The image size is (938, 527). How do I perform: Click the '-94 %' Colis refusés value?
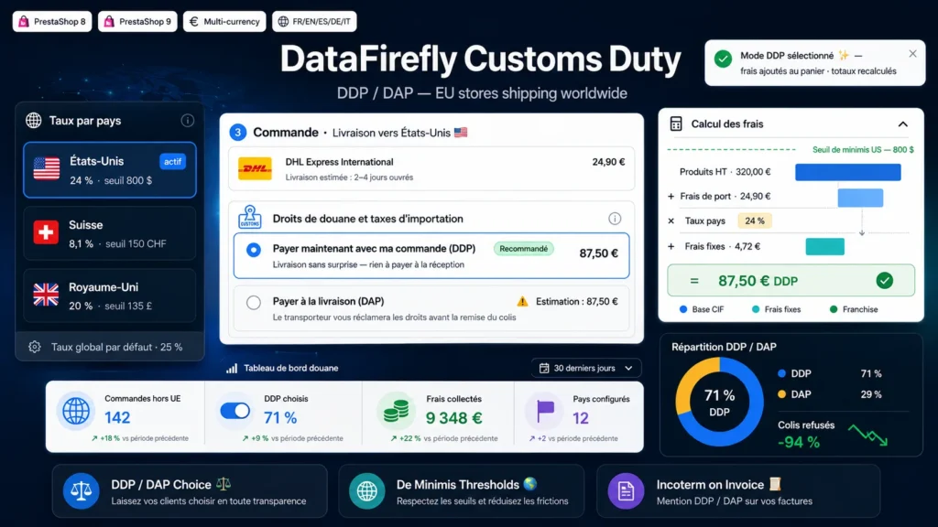(x=798, y=442)
